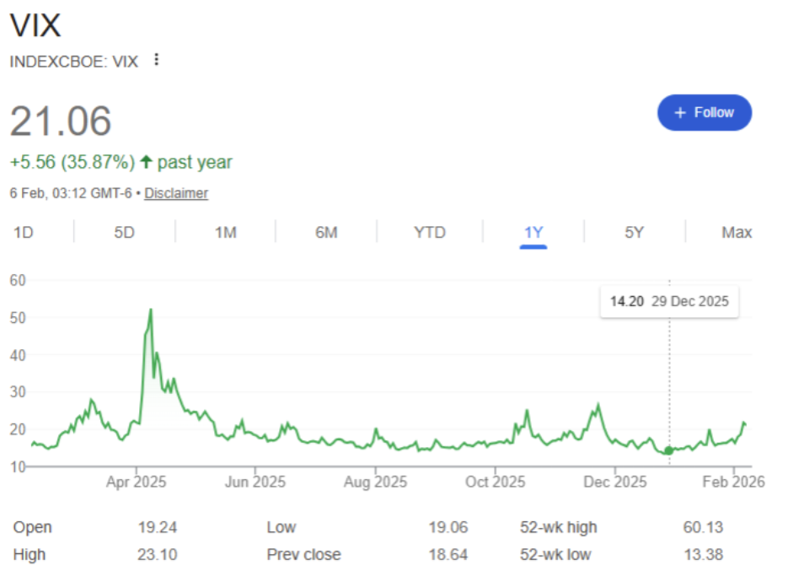Switch to the 1D time range
Image resolution: width=788 pixels, height=587 pixels.
(x=24, y=233)
